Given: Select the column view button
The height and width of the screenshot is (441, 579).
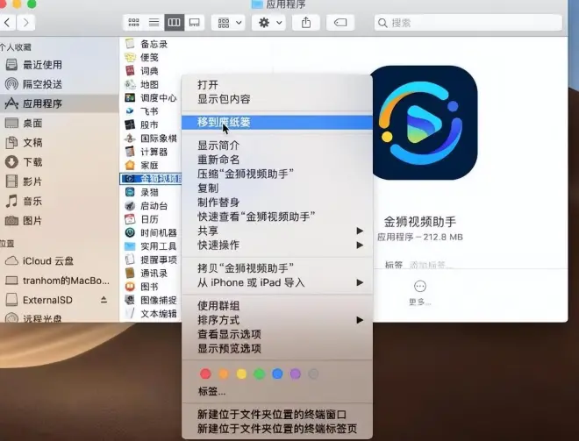Looking at the screenshot, I should (x=175, y=23).
